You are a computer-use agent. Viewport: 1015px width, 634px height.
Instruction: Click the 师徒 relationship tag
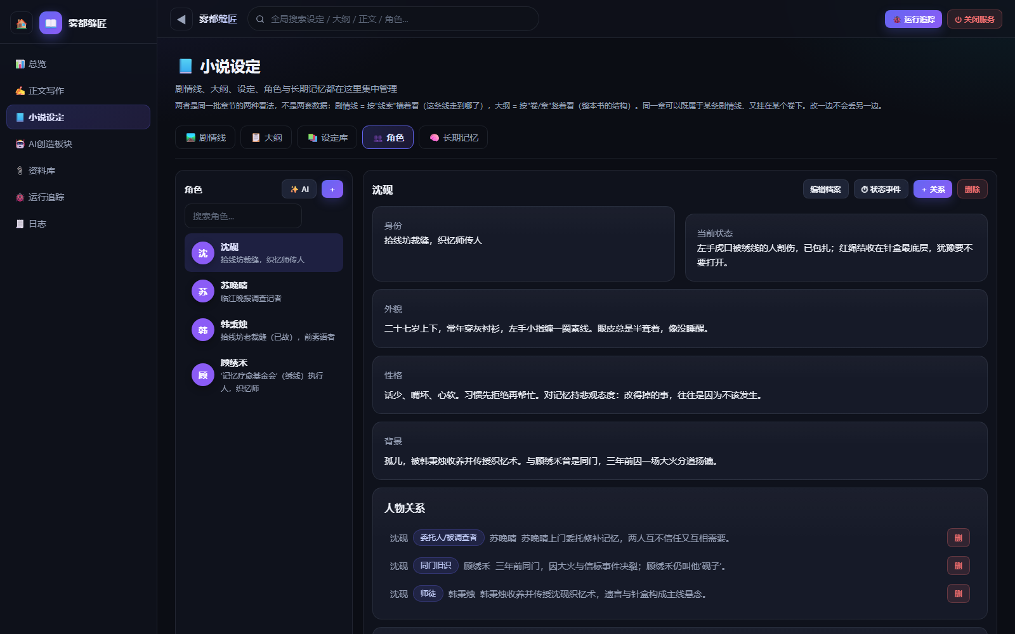[x=428, y=593]
